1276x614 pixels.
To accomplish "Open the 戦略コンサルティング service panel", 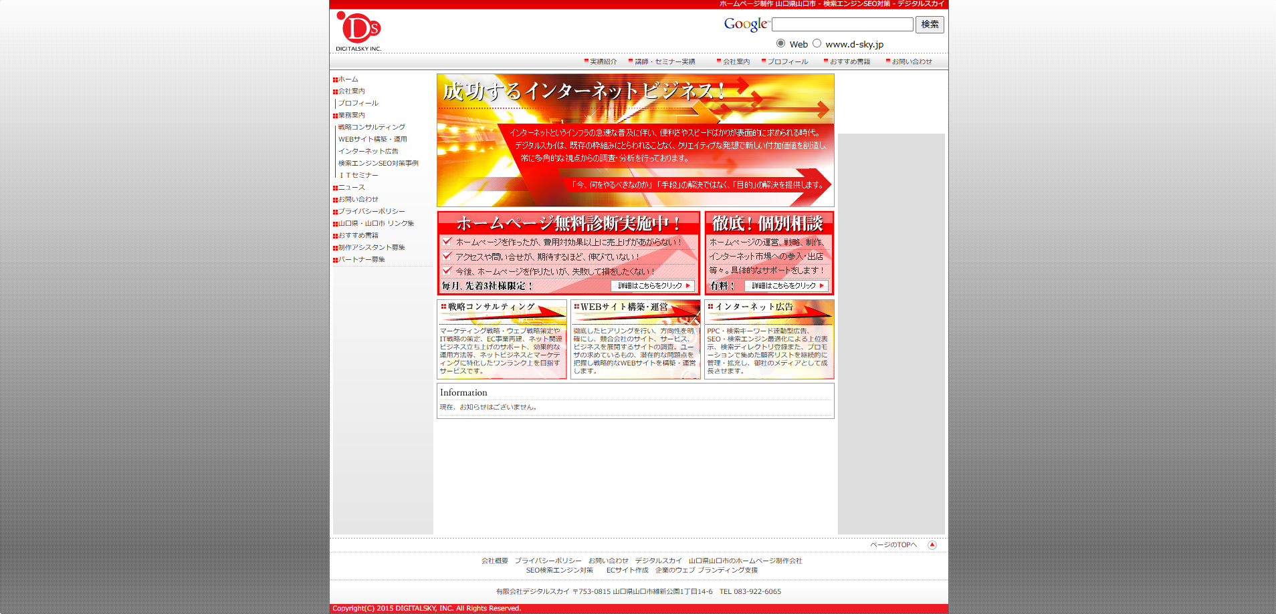I will tap(502, 339).
